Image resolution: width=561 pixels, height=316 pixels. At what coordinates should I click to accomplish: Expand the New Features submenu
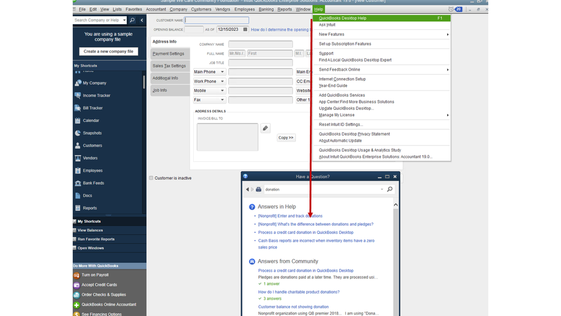tap(448, 34)
